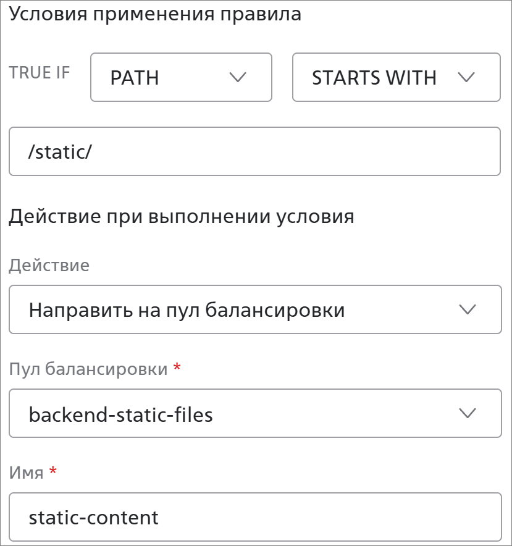Click the chevron beside backend-static-files
The image size is (512, 546).
(468, 413)
